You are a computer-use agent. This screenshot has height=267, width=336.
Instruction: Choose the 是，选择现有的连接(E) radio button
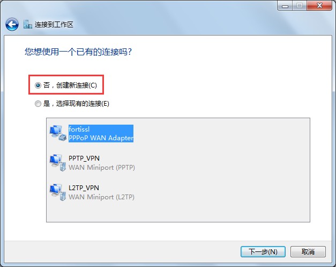click(x=38, y=104)
